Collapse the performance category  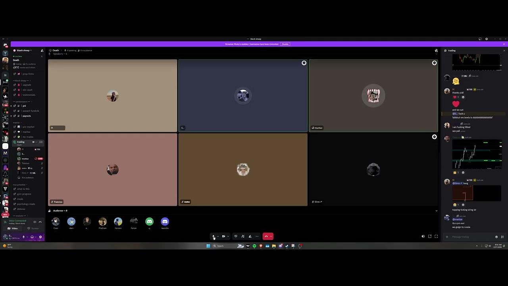[22, 102]
